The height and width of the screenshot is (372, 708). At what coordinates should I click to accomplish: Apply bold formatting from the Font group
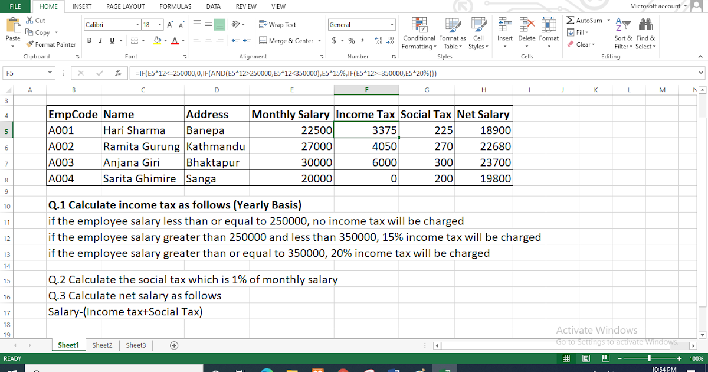point(89,41)
